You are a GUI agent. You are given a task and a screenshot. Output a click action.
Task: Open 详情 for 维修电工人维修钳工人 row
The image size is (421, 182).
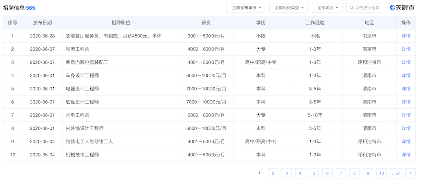coord(406,142)
